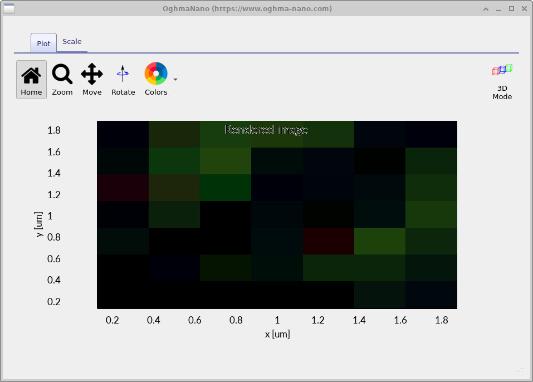The image size is (533, 382).
Task: Open the small arrow next to Colors
Action: pyautogui.click(x=175, y=80)
